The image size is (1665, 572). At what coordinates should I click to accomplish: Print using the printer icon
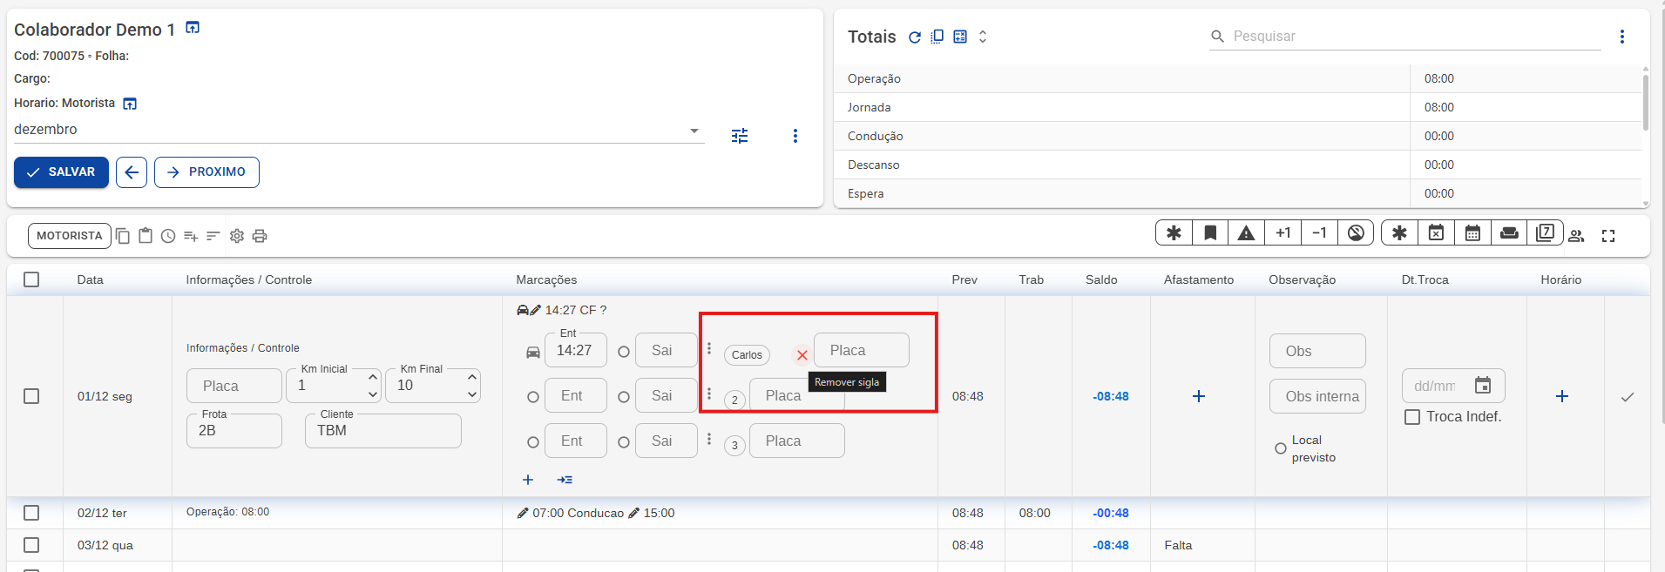260,236
